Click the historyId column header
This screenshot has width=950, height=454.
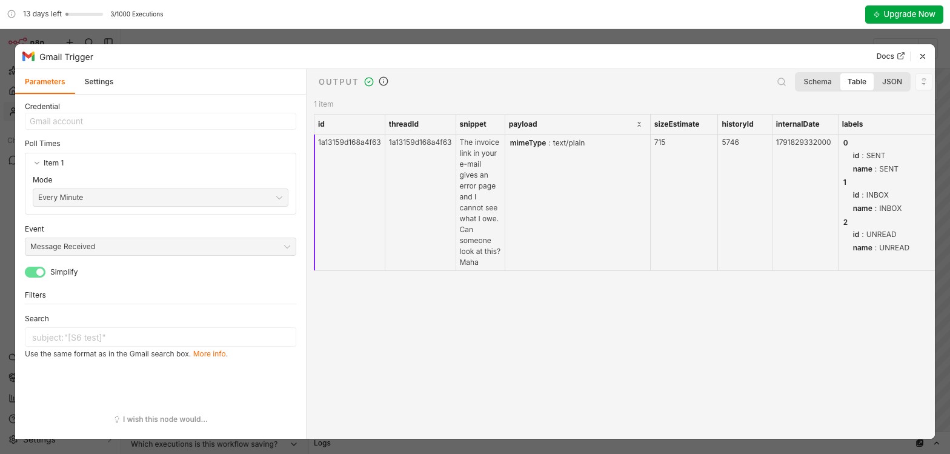point(745,124)
